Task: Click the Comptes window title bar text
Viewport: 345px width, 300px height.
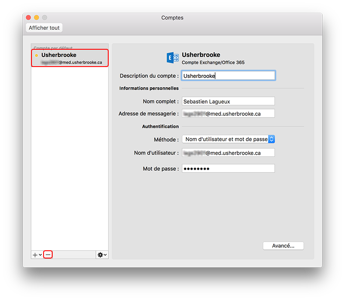Action: [172, 18]
